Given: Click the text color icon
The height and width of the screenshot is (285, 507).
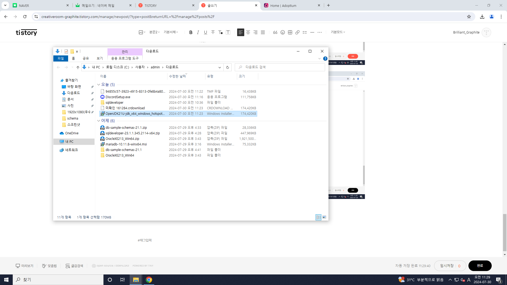Looking at the screenshot, I should tap(220, 32).
